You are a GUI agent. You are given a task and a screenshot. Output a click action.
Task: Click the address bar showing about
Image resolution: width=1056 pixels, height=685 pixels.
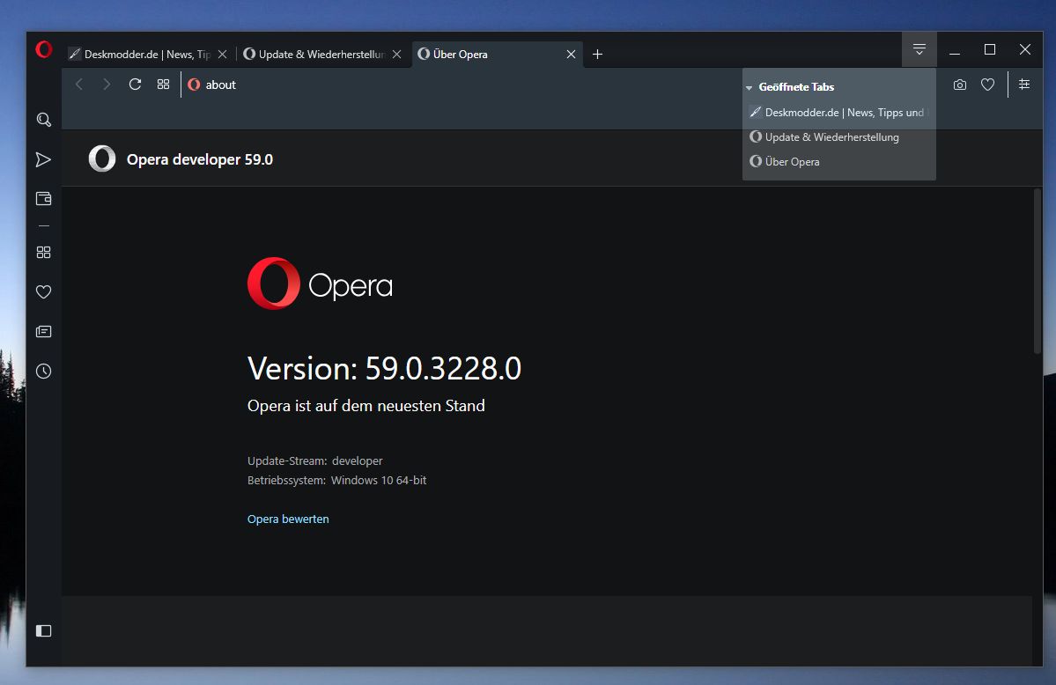click(458, 85)
